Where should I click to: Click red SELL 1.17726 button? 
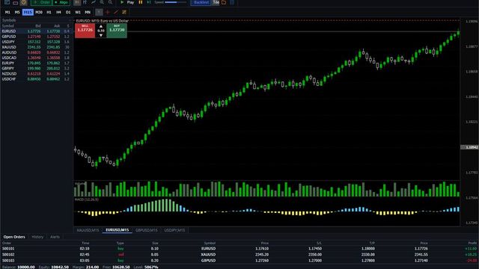[85, 31]
